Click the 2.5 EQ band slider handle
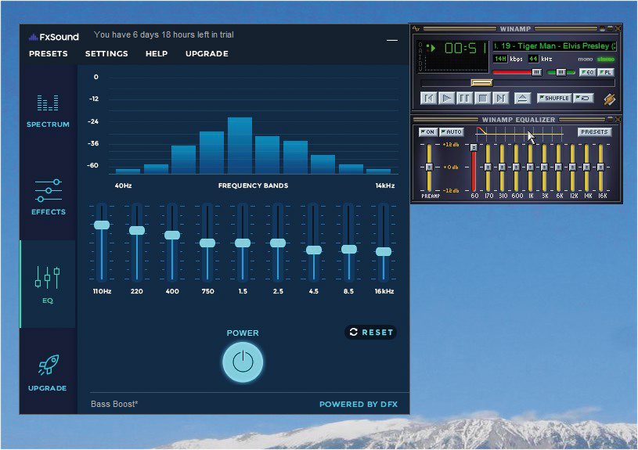 pyautogui.click(x=278, y=243)
